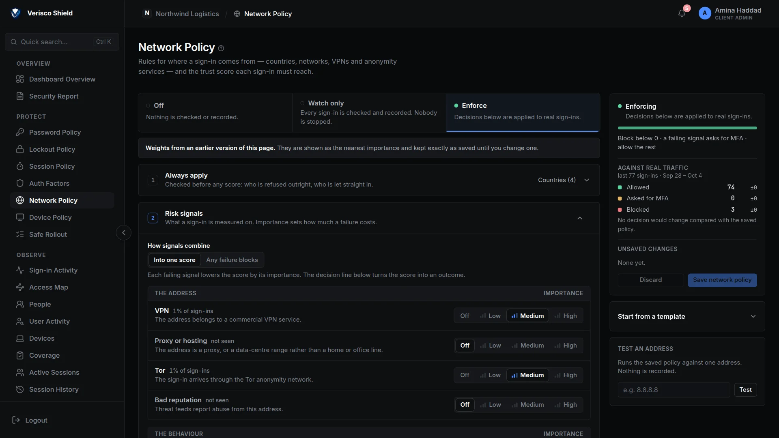Click the Dashboard Overview grid icon
The height and width of the screenshot is (438, 779).
[x=20, y=79]
